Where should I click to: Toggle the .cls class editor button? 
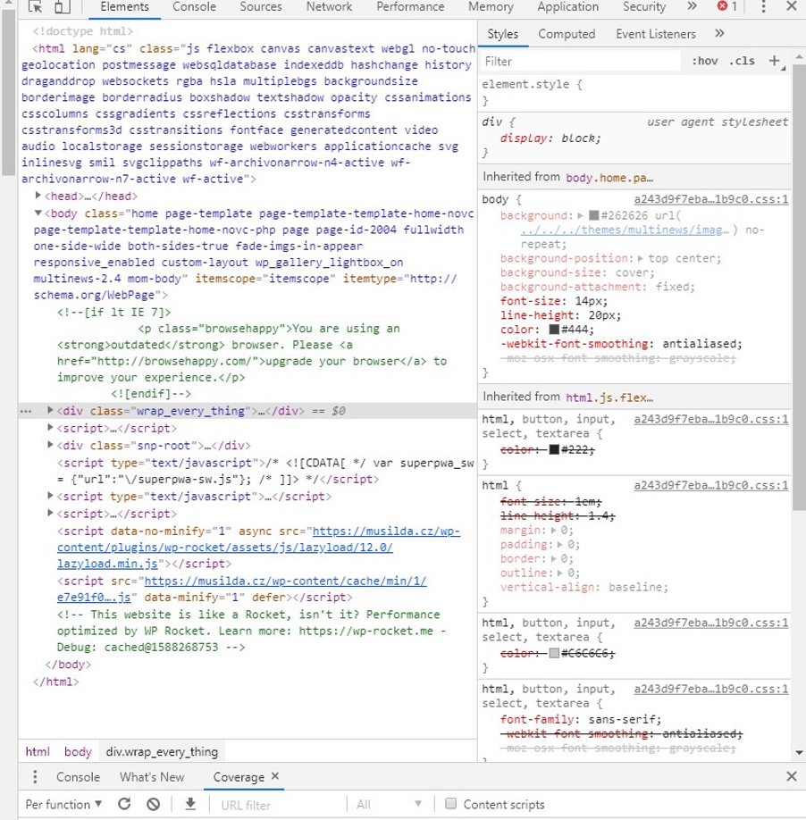pos(743,61)
